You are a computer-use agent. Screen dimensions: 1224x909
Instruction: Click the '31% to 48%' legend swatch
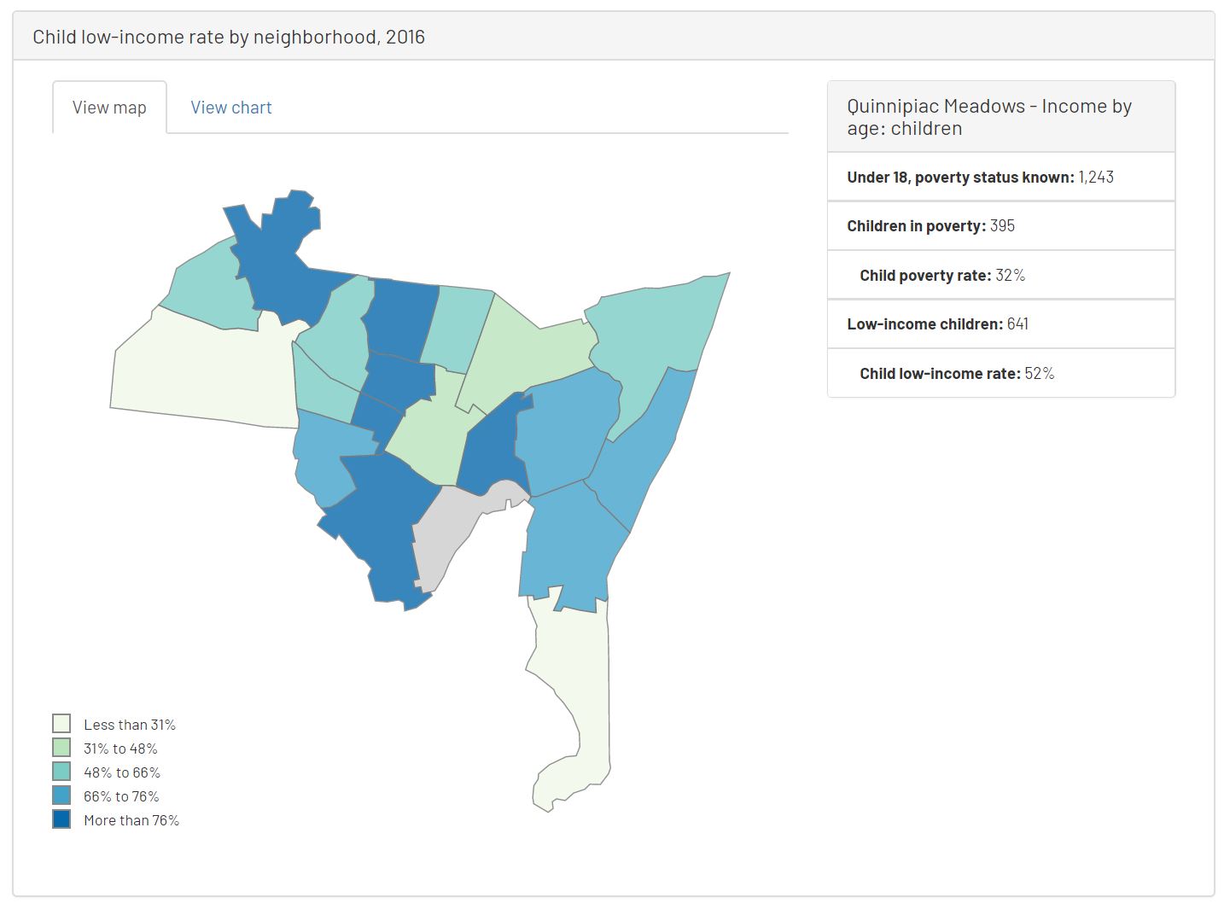coord(61,748)
